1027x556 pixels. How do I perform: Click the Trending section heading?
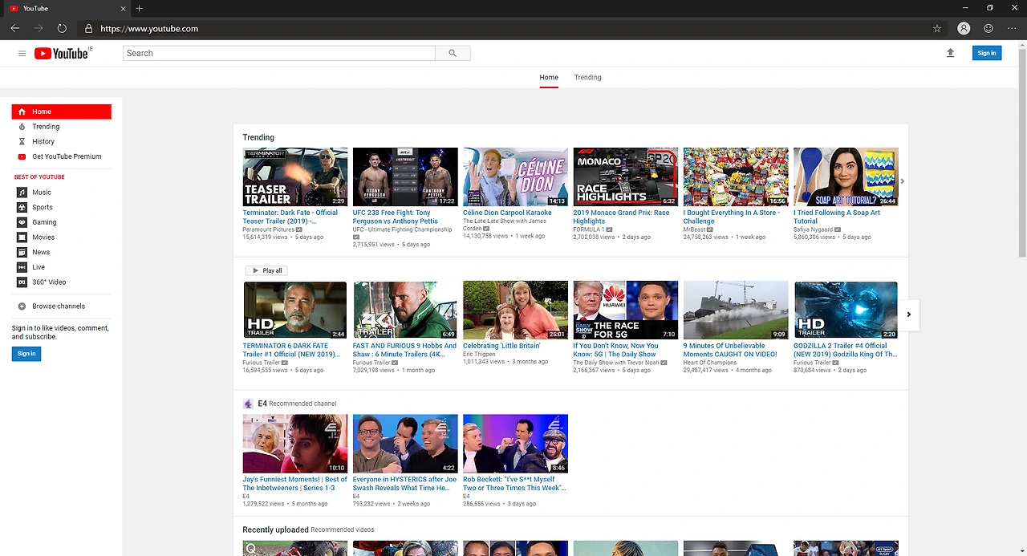click(258, 137)
